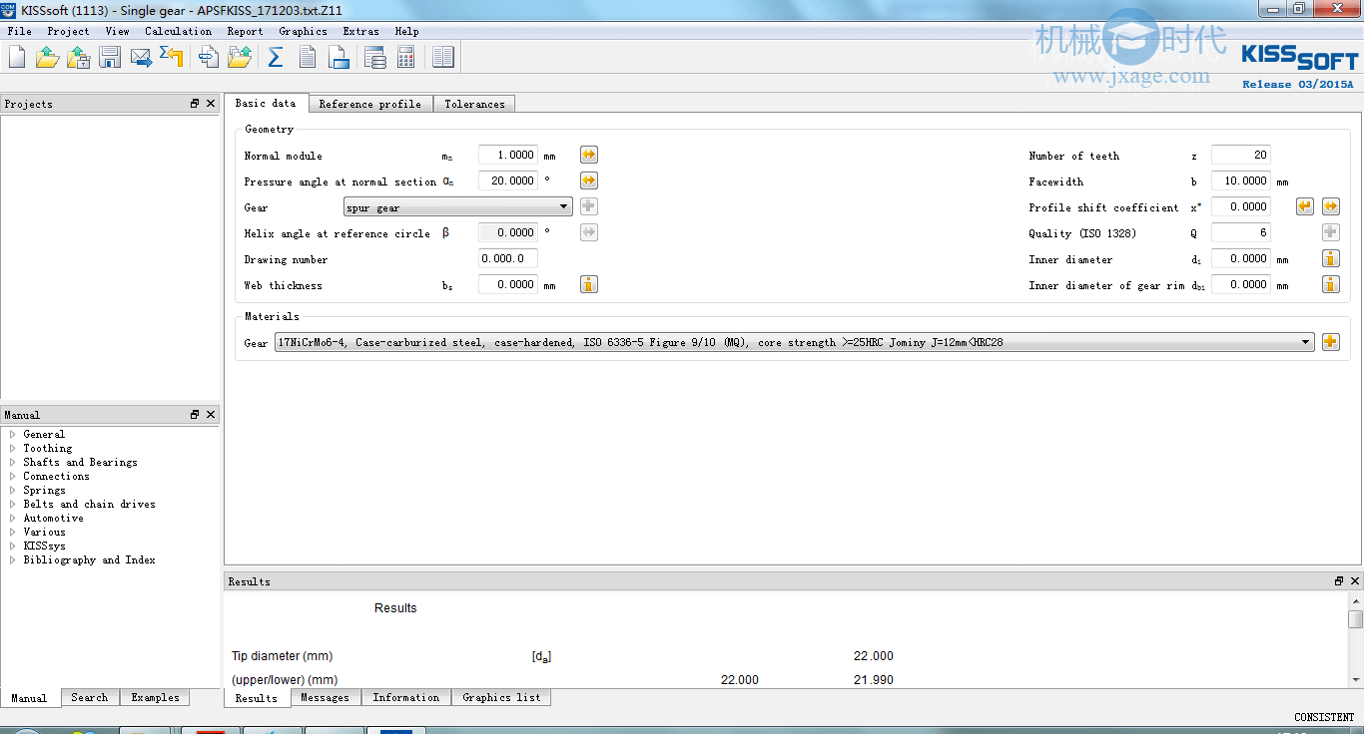Undock the Manual panel
Viewport: 1364px width, 734px height.
point(196,414)
